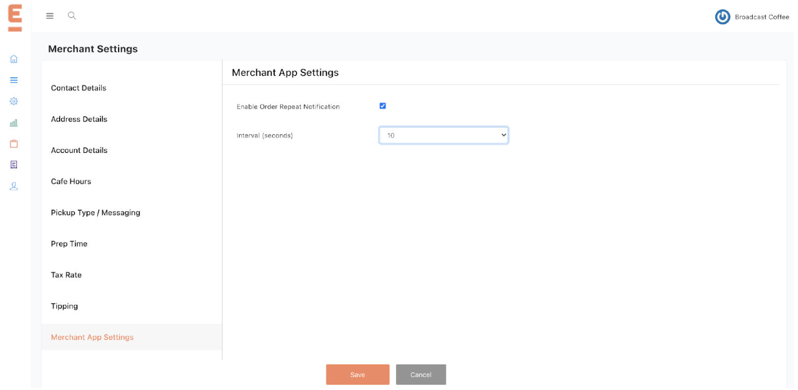Click the Broadcast Coffee account name
The image size is (798, 390).
762,17
